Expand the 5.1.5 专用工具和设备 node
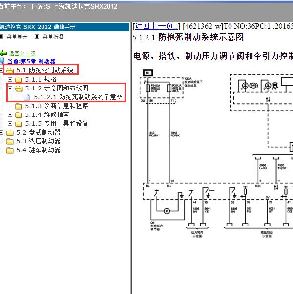 [x=10, y=124]
